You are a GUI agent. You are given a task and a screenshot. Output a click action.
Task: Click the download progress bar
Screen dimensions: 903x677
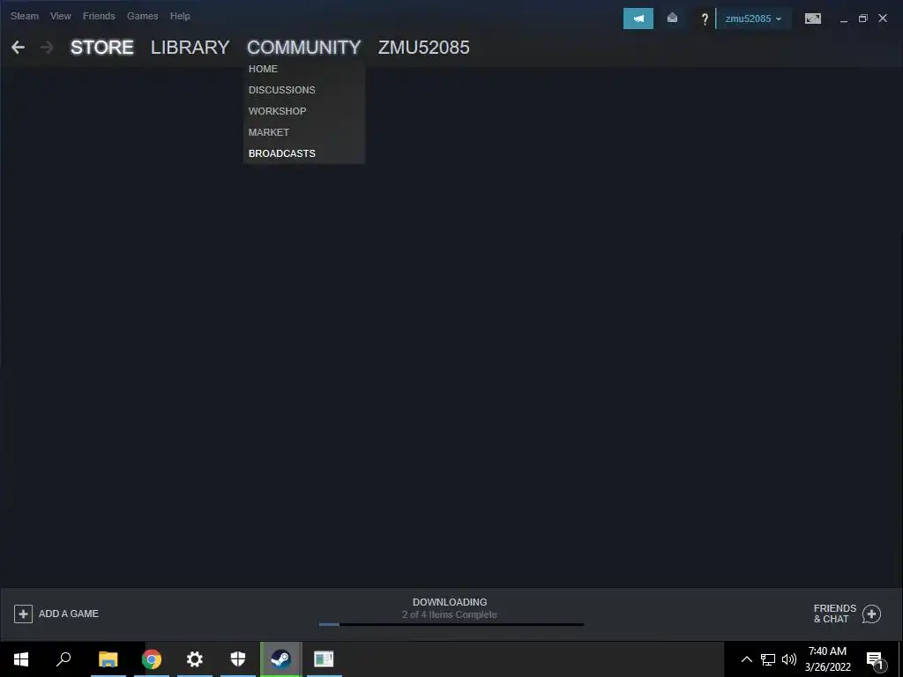(451, 624)
